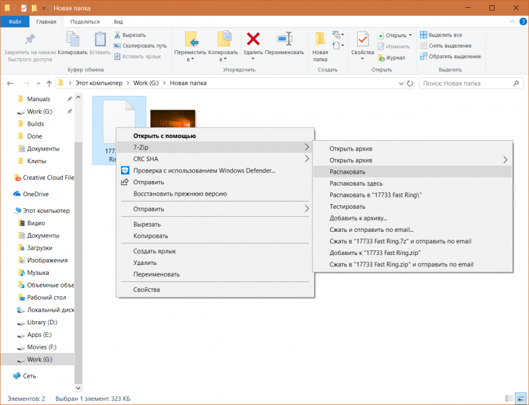Click the Up one level arrow
529x405 pixels.
coord(49,83)
